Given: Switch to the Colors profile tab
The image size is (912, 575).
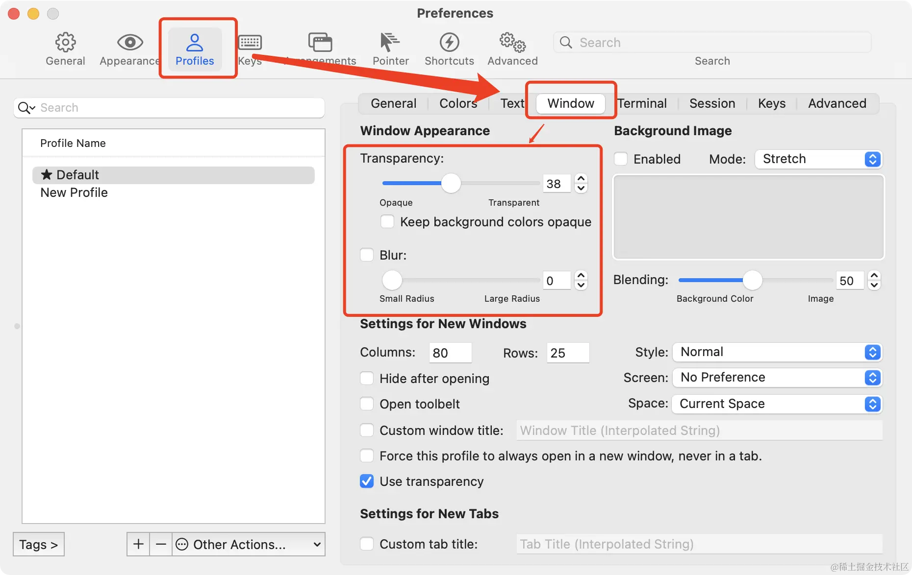Looking at the screenshot, I should click(458, 103).
